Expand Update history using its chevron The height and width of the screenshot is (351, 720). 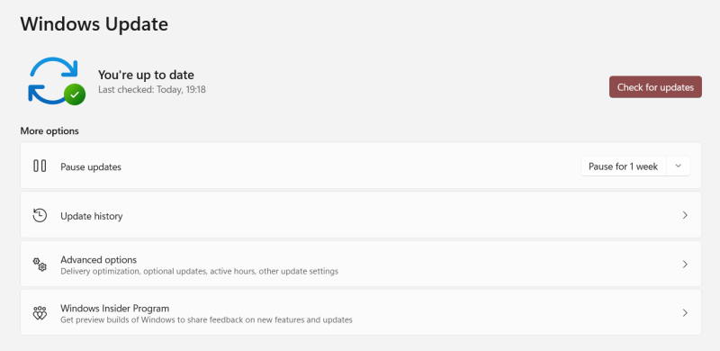tap(685, 215)
